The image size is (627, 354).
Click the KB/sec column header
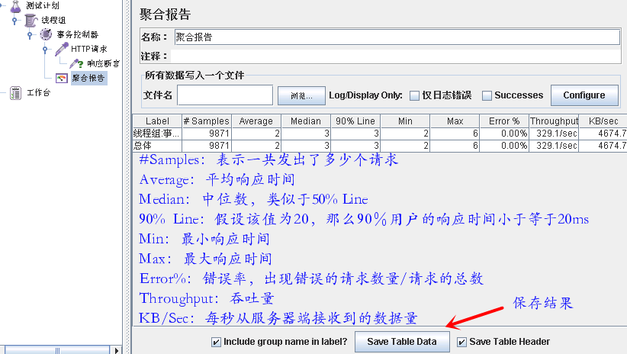coord(603,121)
